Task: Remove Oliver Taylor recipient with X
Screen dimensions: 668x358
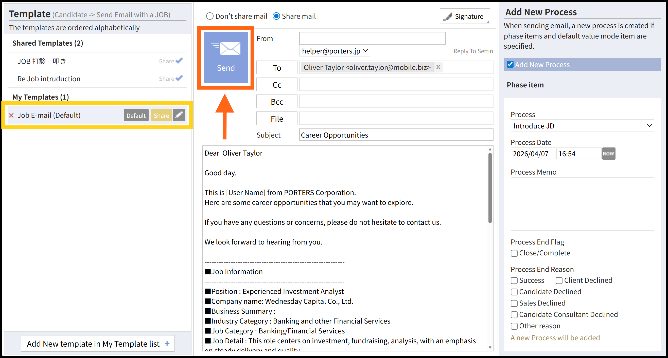Action: click(438, 67)
